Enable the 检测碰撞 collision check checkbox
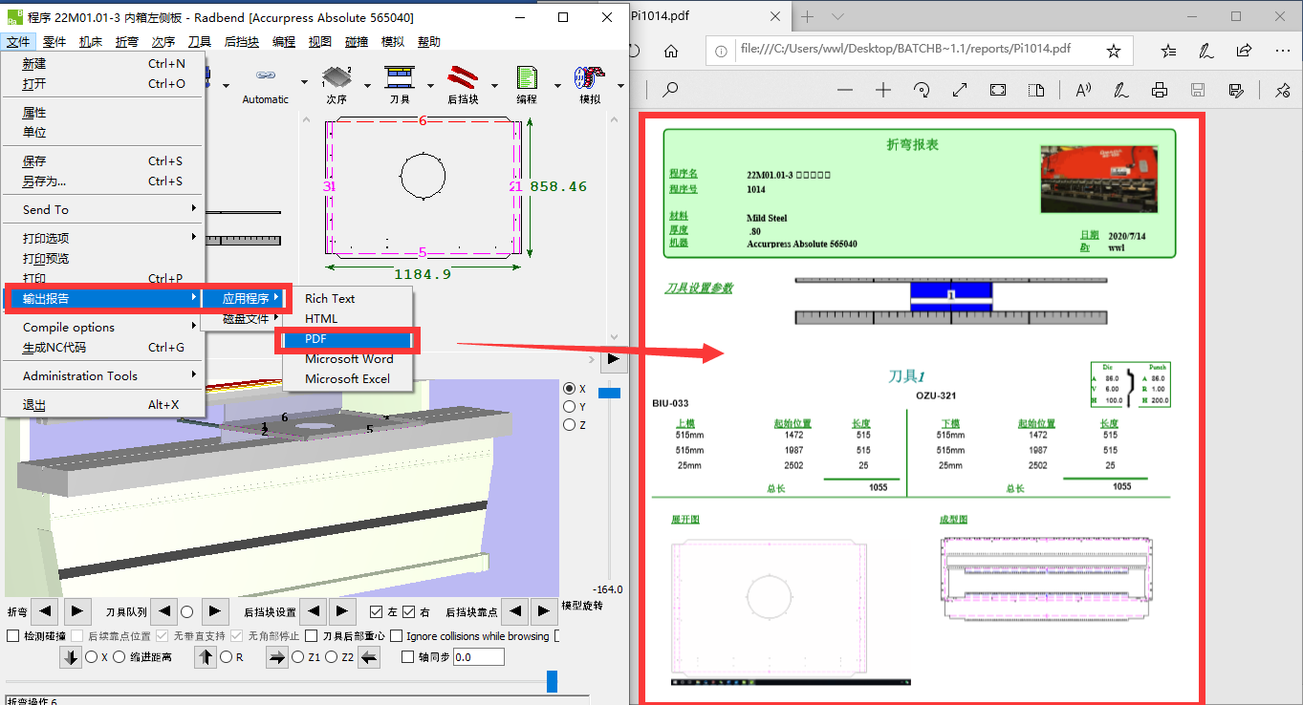Viewport: 1303px width, 705px height. tap(13, 636)
